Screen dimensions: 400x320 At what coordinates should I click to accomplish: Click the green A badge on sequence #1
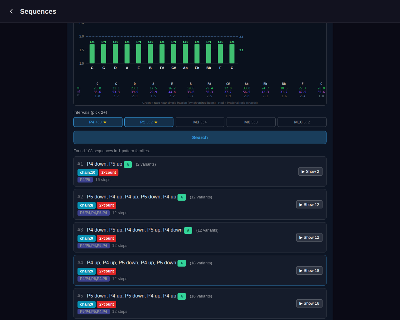[127, 164]
